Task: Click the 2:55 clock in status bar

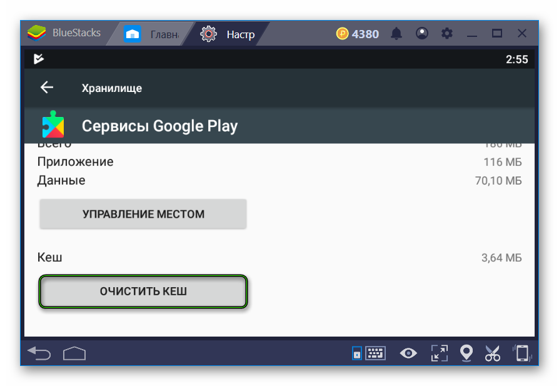Action: pyautogui.click(x=517, y=59)
